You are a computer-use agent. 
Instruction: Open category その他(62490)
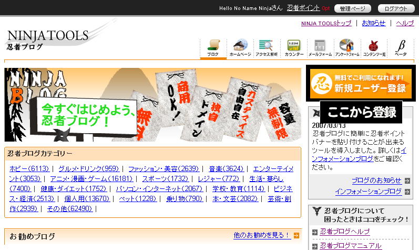coord(70,208)
